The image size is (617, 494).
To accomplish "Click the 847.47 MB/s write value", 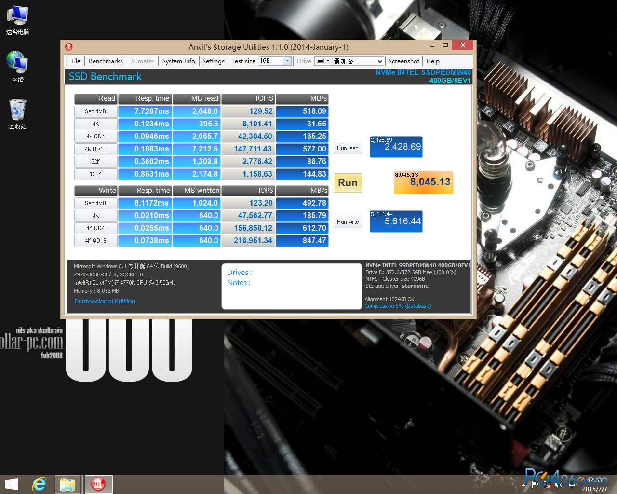I will (x=302, y=241).
